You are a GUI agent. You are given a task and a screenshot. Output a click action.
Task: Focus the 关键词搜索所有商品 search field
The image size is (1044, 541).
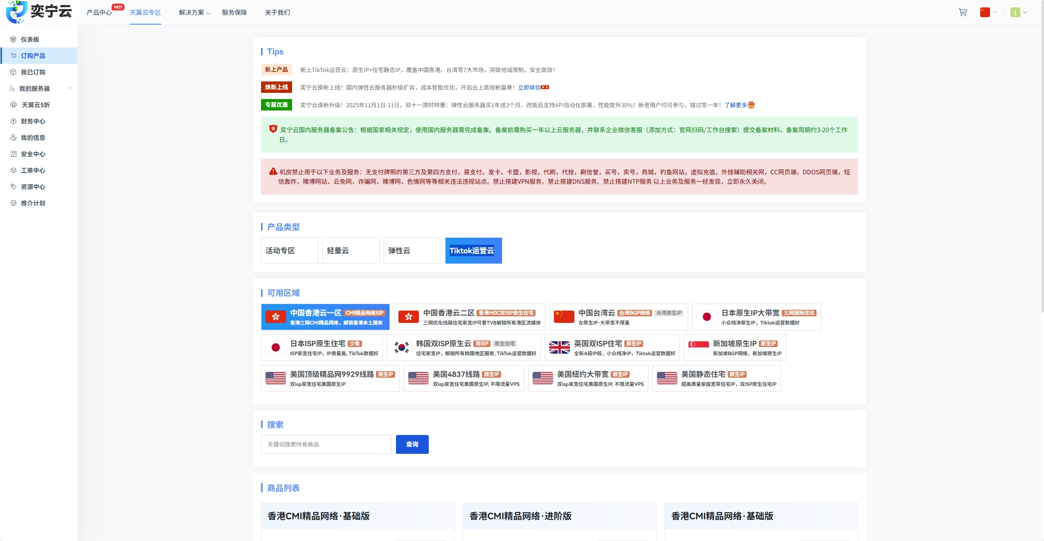pyautogui.click(x=326, y=444)
